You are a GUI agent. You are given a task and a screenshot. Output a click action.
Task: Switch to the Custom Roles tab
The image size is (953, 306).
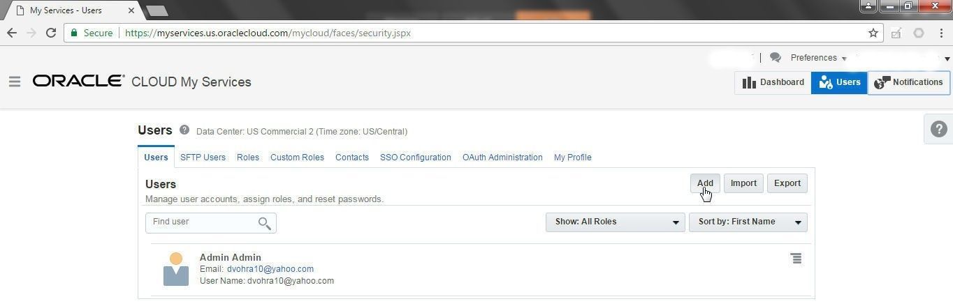click(x=297, y=158)
